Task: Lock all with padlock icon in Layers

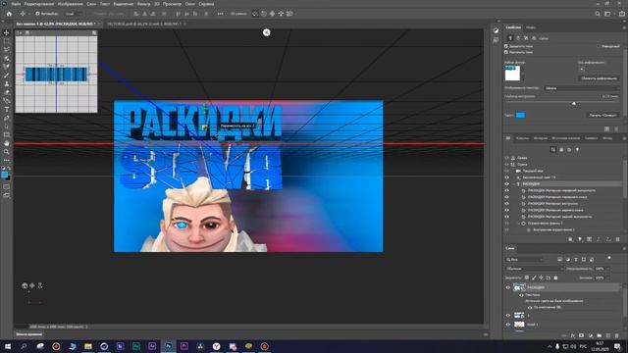Action: pos(555,277)
